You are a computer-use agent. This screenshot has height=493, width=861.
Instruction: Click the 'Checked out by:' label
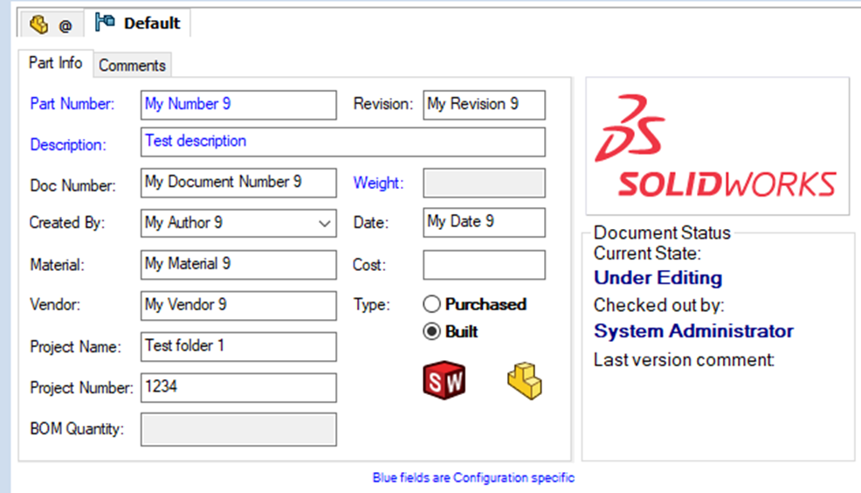[659, 305]
